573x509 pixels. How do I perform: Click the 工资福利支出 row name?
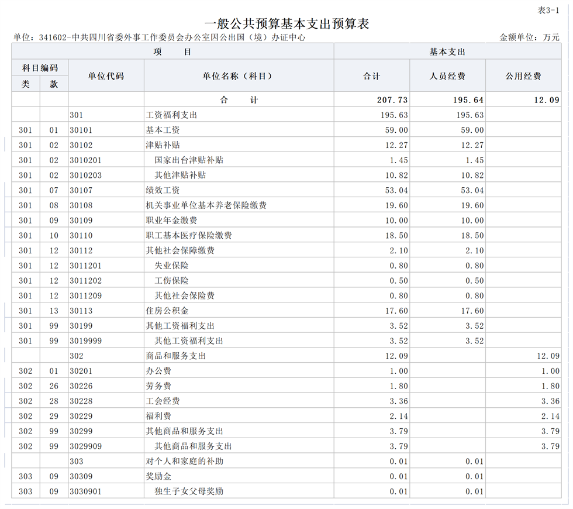tap(171, 115)
